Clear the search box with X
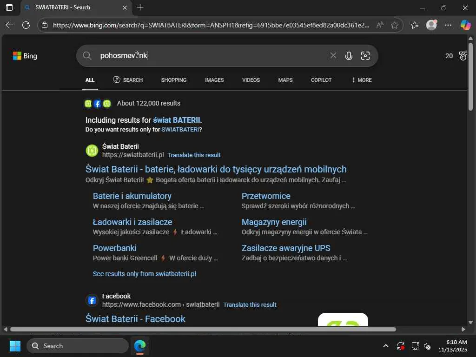Image resolution: width=476 pixels, height=357 pixels. point(333,56)
